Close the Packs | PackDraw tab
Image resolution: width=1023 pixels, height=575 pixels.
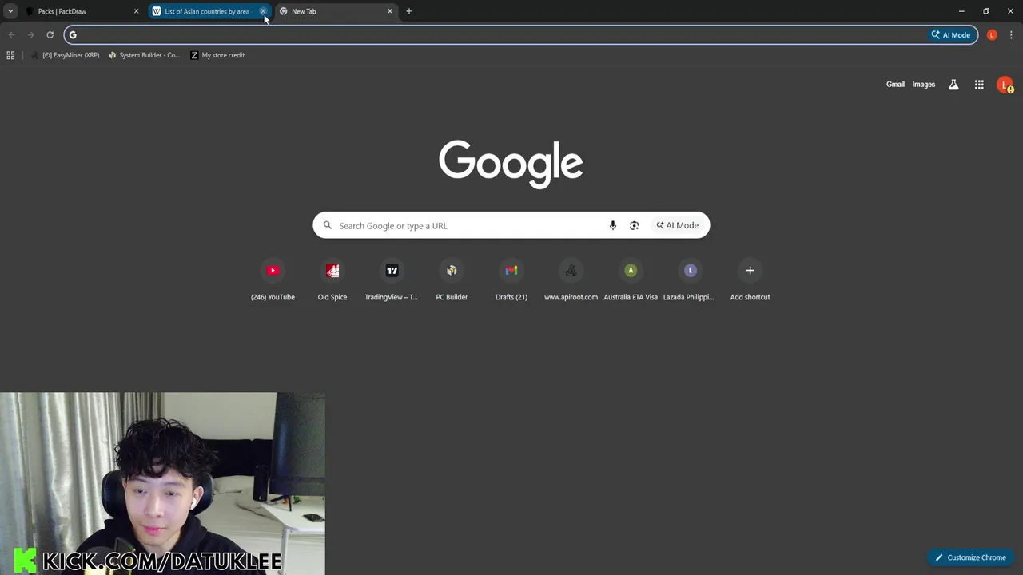(136, 11)
